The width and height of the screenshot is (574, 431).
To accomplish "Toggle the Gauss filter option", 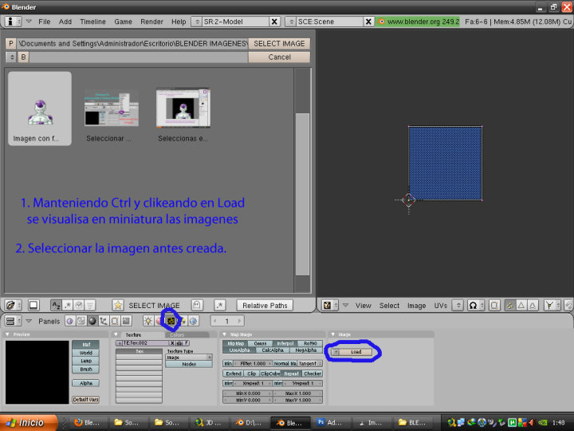I will [260, 343].
